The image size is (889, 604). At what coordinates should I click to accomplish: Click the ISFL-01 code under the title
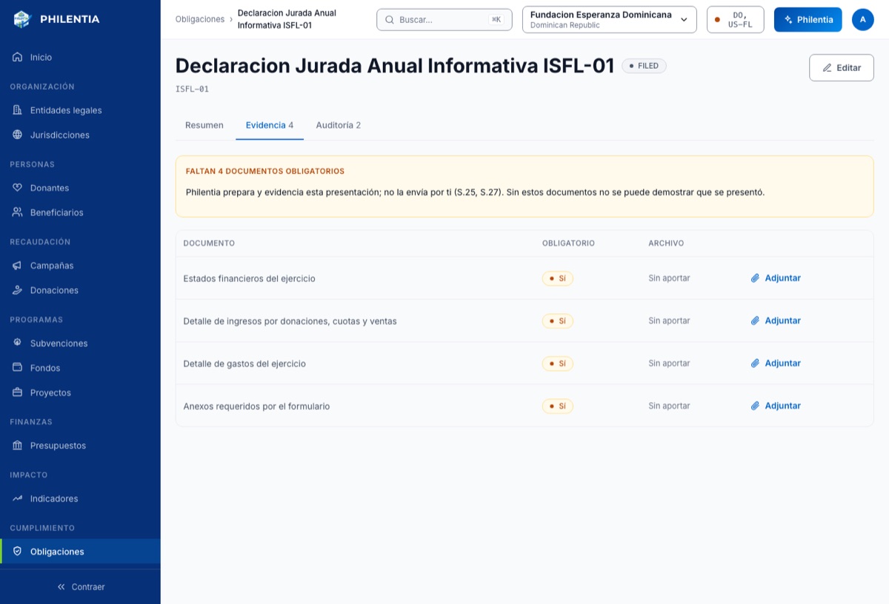[x=192, y=89]
